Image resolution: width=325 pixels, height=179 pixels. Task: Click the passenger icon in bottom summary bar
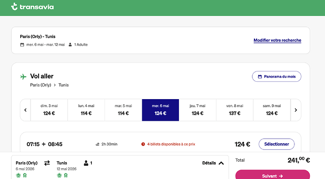point(86,163)
